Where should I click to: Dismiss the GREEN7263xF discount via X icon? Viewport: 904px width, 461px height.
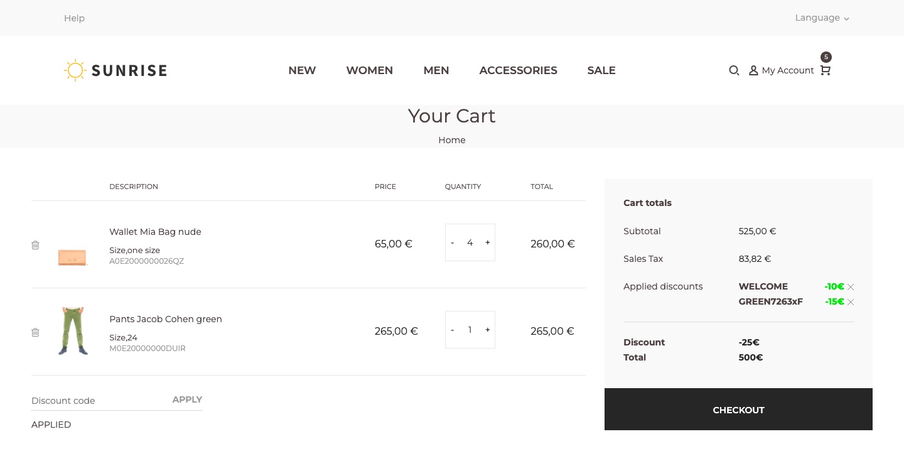tap(851, 302)
